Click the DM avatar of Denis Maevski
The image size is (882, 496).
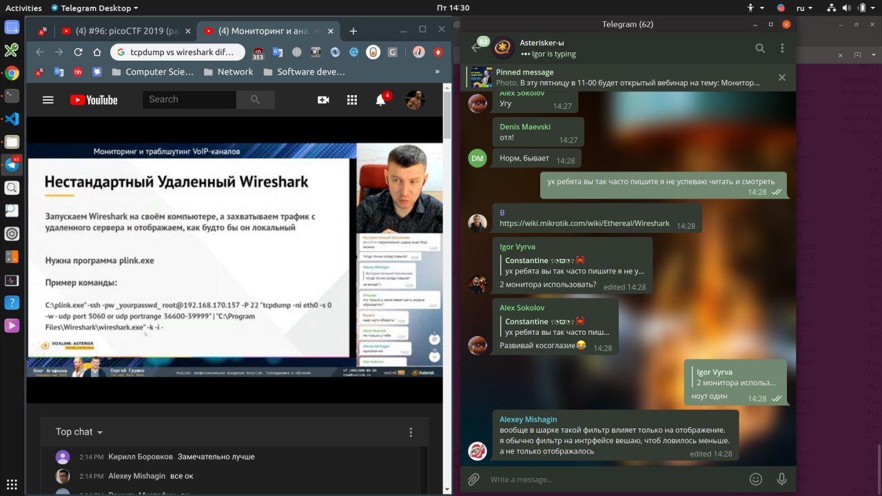click(x=478, y=158)
